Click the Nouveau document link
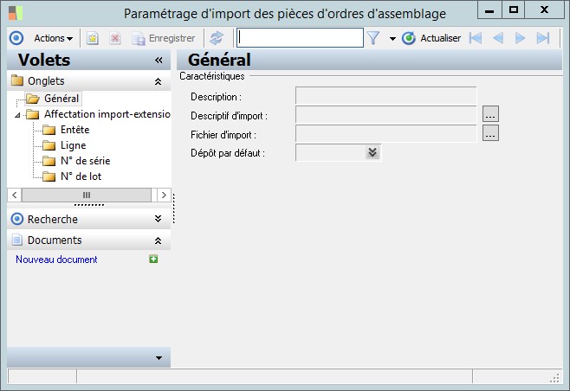 (x=56, y=260)
